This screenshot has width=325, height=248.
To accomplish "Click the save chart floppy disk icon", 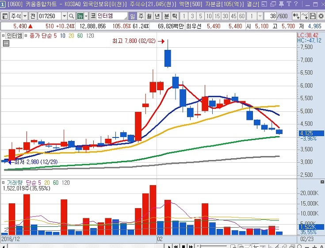I will [x=313, y=16].
